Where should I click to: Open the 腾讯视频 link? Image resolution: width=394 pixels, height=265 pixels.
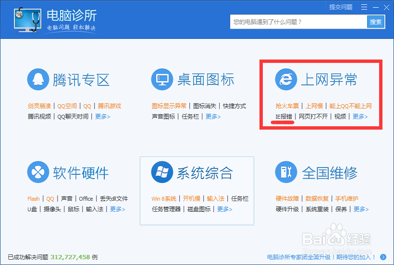click(39, 117)
